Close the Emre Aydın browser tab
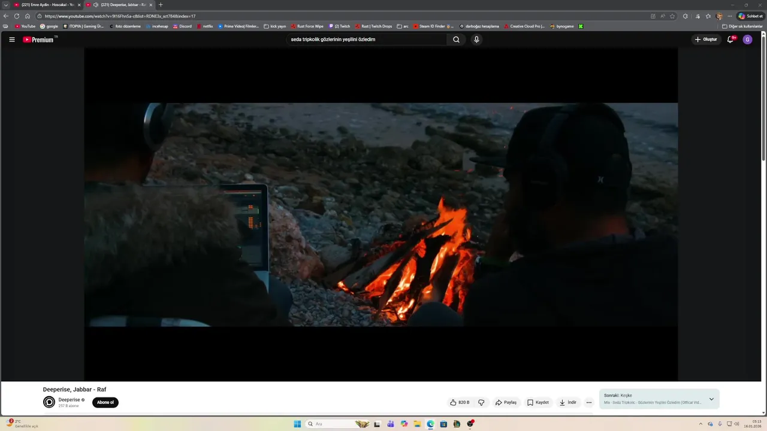This screenshot has width=767, height=431. [79, 5]
